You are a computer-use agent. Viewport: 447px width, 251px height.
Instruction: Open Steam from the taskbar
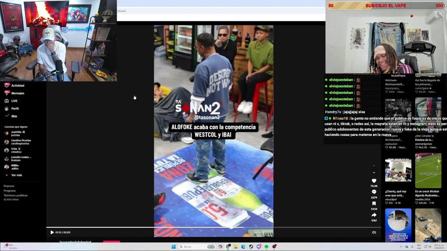click(x=251, y=246)
